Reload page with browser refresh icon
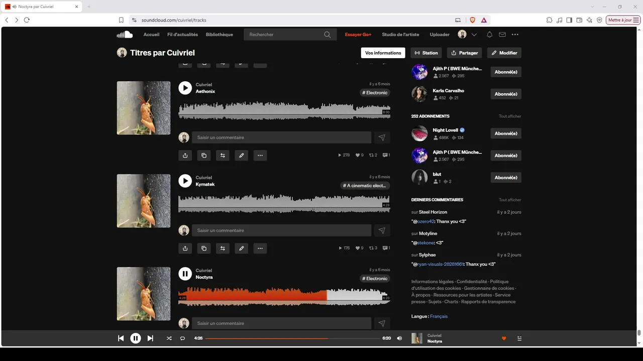This screenshot has width=643, height=361. pos(27,20)
